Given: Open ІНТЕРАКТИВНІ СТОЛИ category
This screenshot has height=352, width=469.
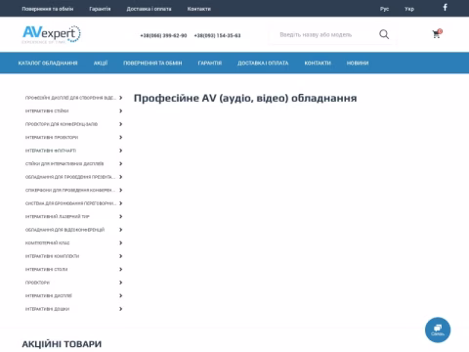Looking at the screenshot, I should [x=46, y=269].
